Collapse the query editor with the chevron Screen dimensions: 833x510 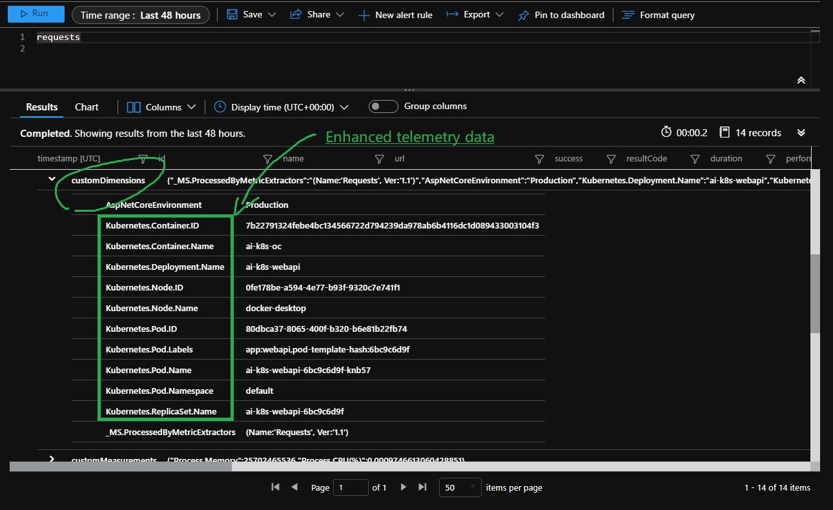(x=801, y=80)
